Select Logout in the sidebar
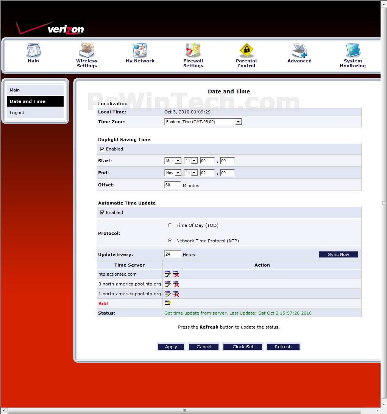Screen dimensions: 387x414 (x=35, y=113)
